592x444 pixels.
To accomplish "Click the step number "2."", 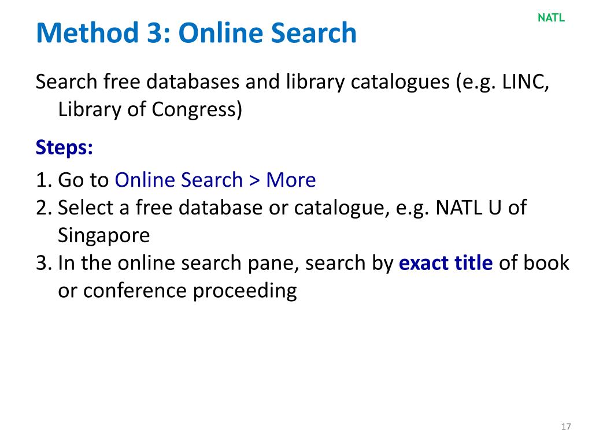I will pyautogui.click(x=43, y=208).
